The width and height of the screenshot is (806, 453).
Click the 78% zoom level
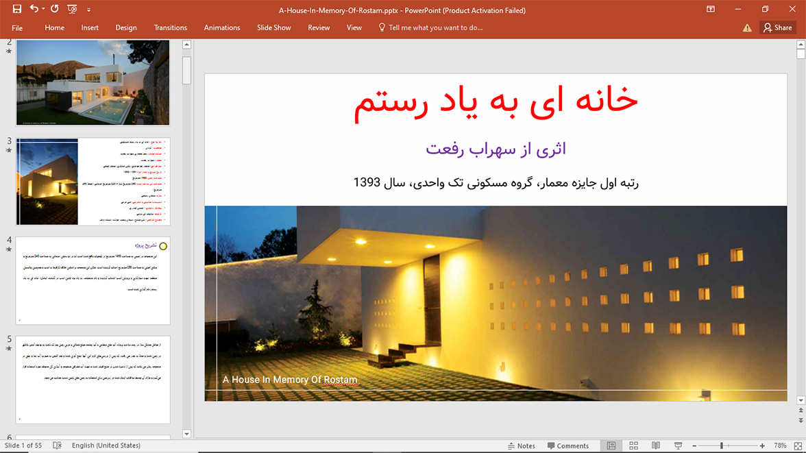click(780, 445)
